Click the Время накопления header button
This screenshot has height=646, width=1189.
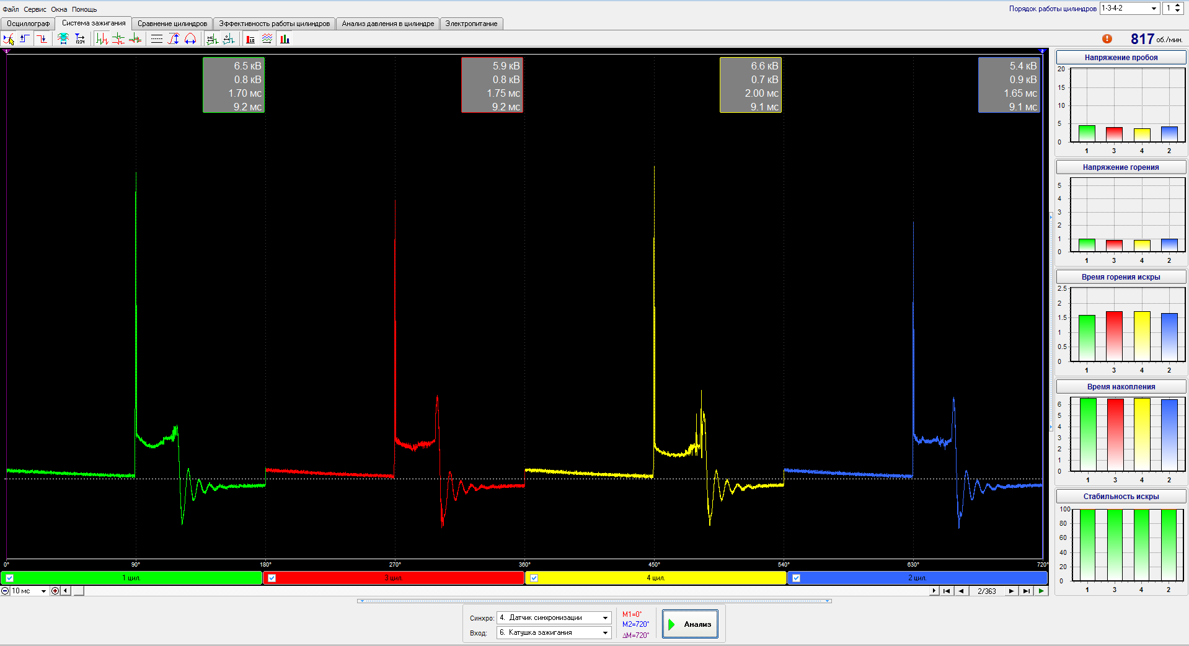pyautogui.click(x=1121, y=387)
